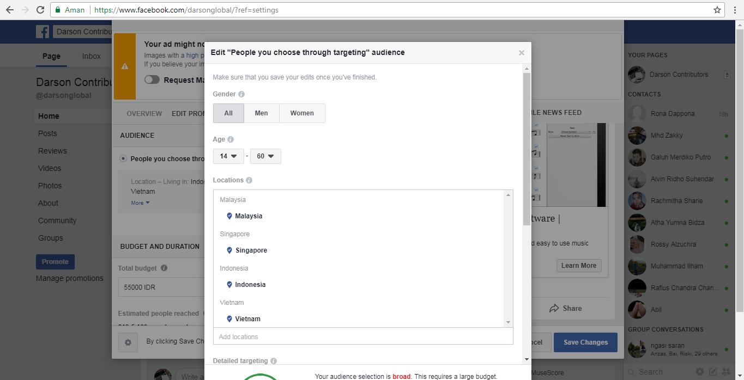Click the Save Changes button
The image size is (744, 380).
[x=585, y=342]
